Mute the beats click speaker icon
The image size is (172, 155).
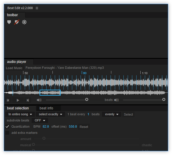click(116, 100)
